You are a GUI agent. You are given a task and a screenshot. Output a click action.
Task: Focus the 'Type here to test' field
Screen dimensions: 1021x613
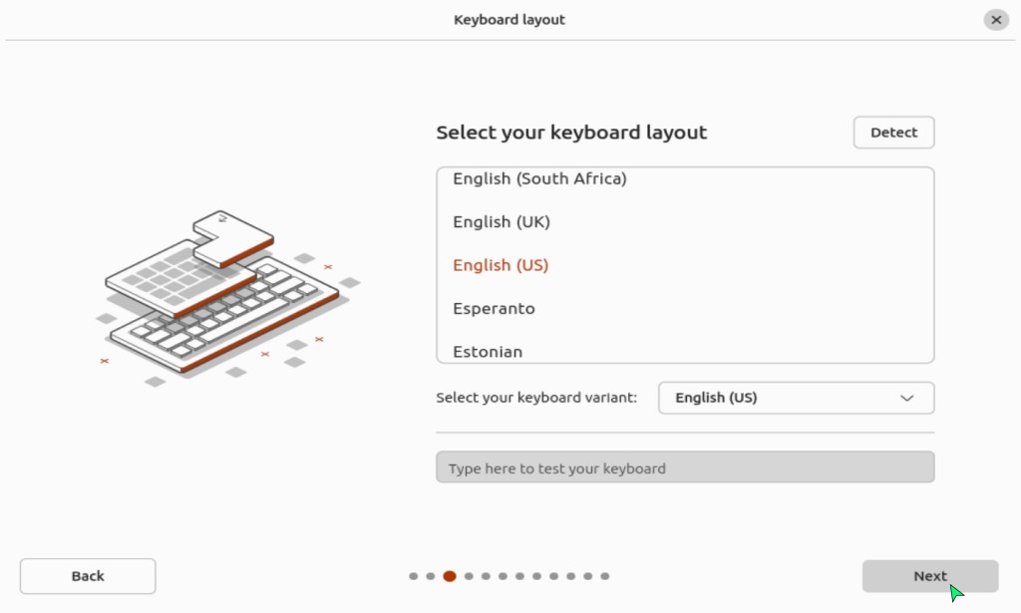click(685, 467)
